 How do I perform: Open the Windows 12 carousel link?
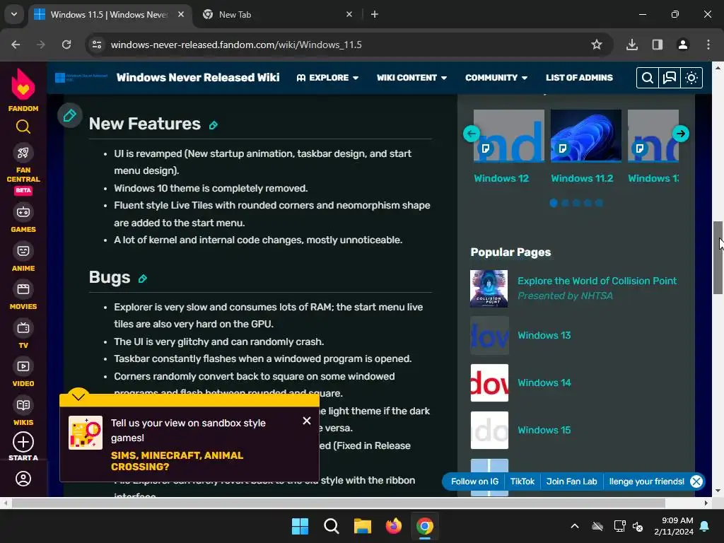[x=501, y=178]
